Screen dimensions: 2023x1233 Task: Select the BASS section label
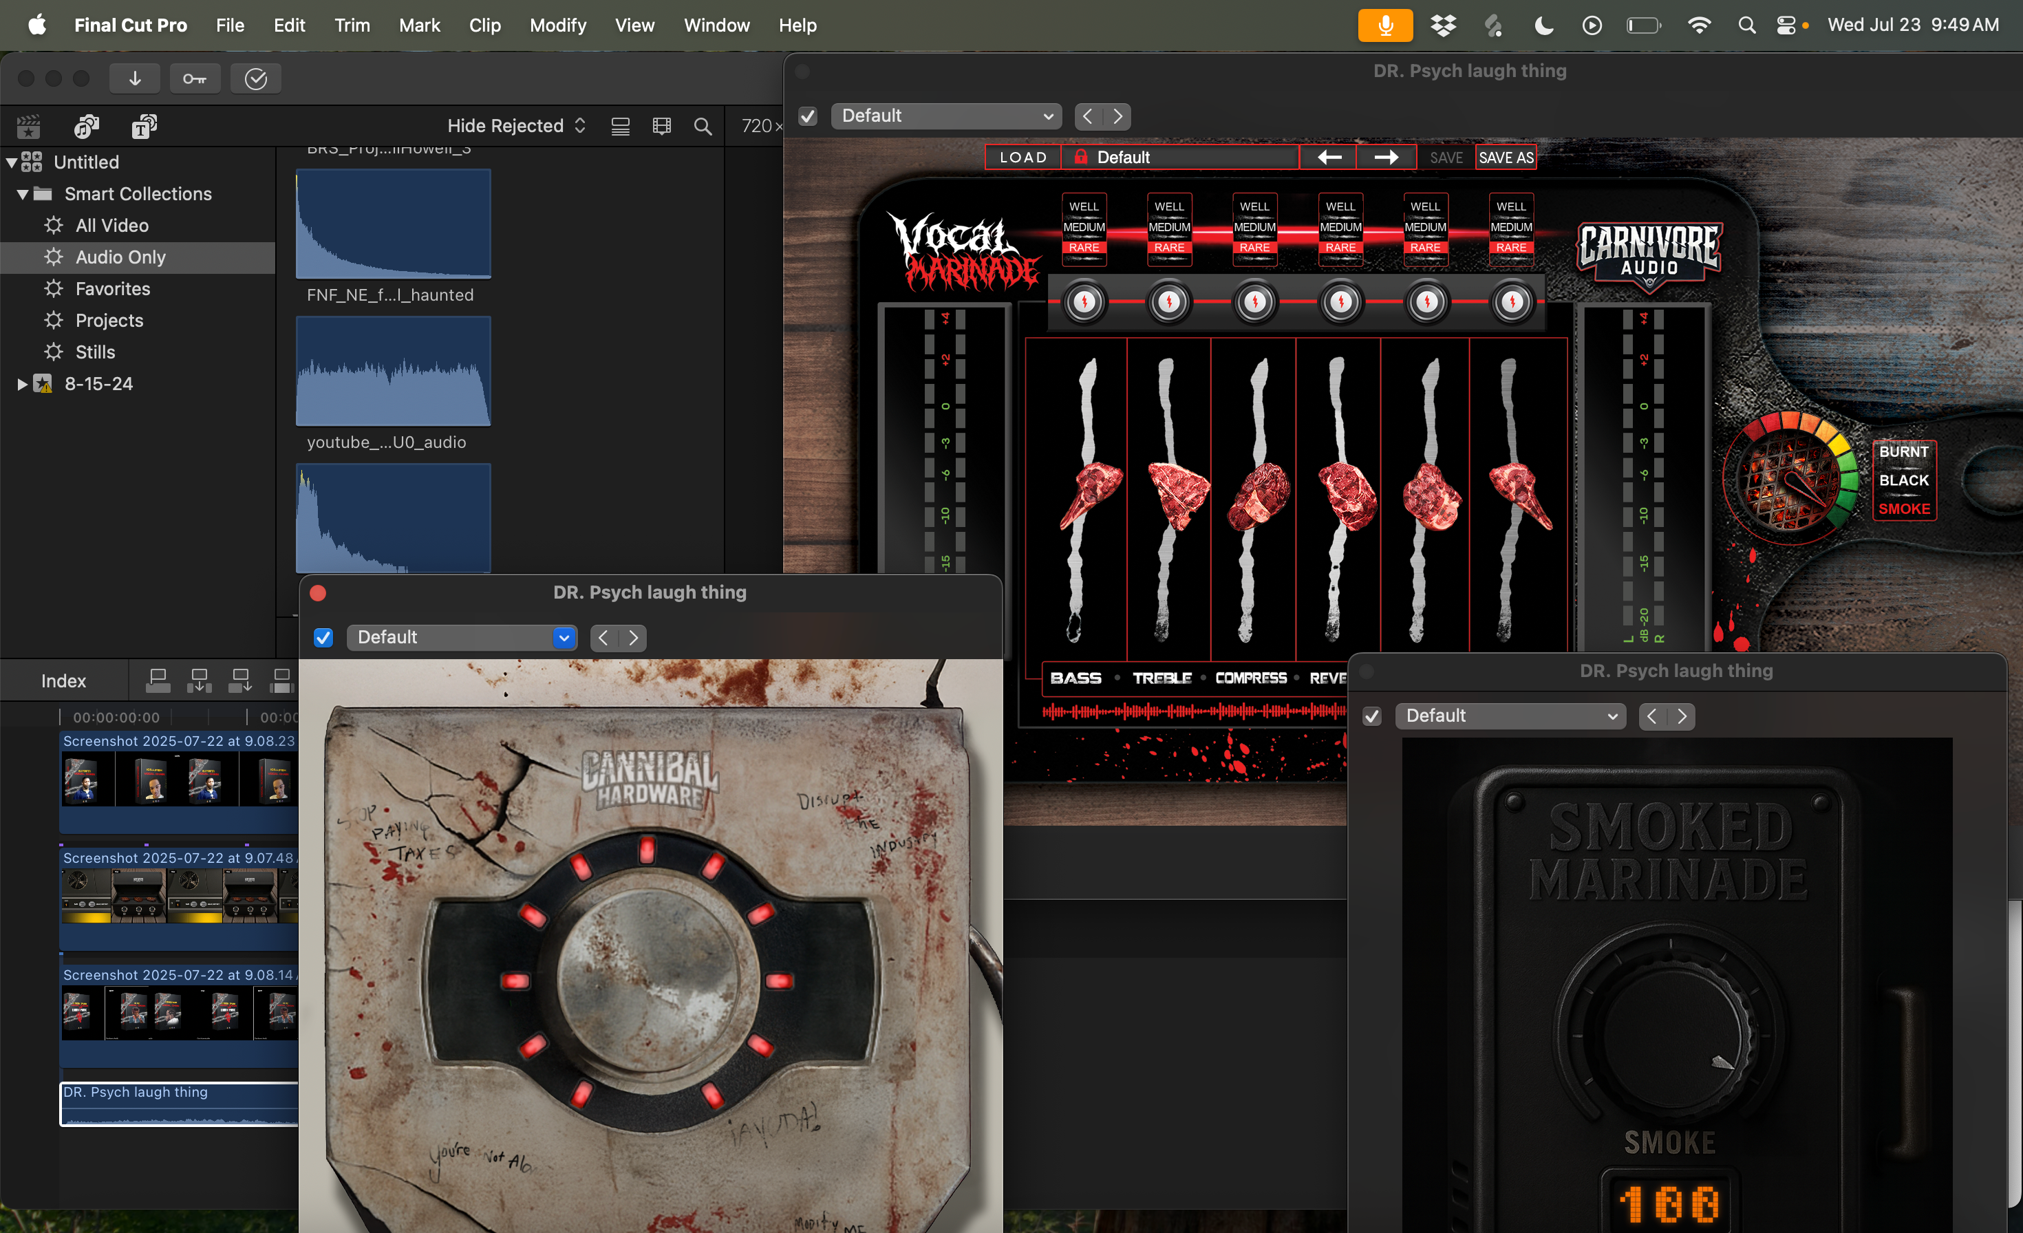coord(1075,678)
